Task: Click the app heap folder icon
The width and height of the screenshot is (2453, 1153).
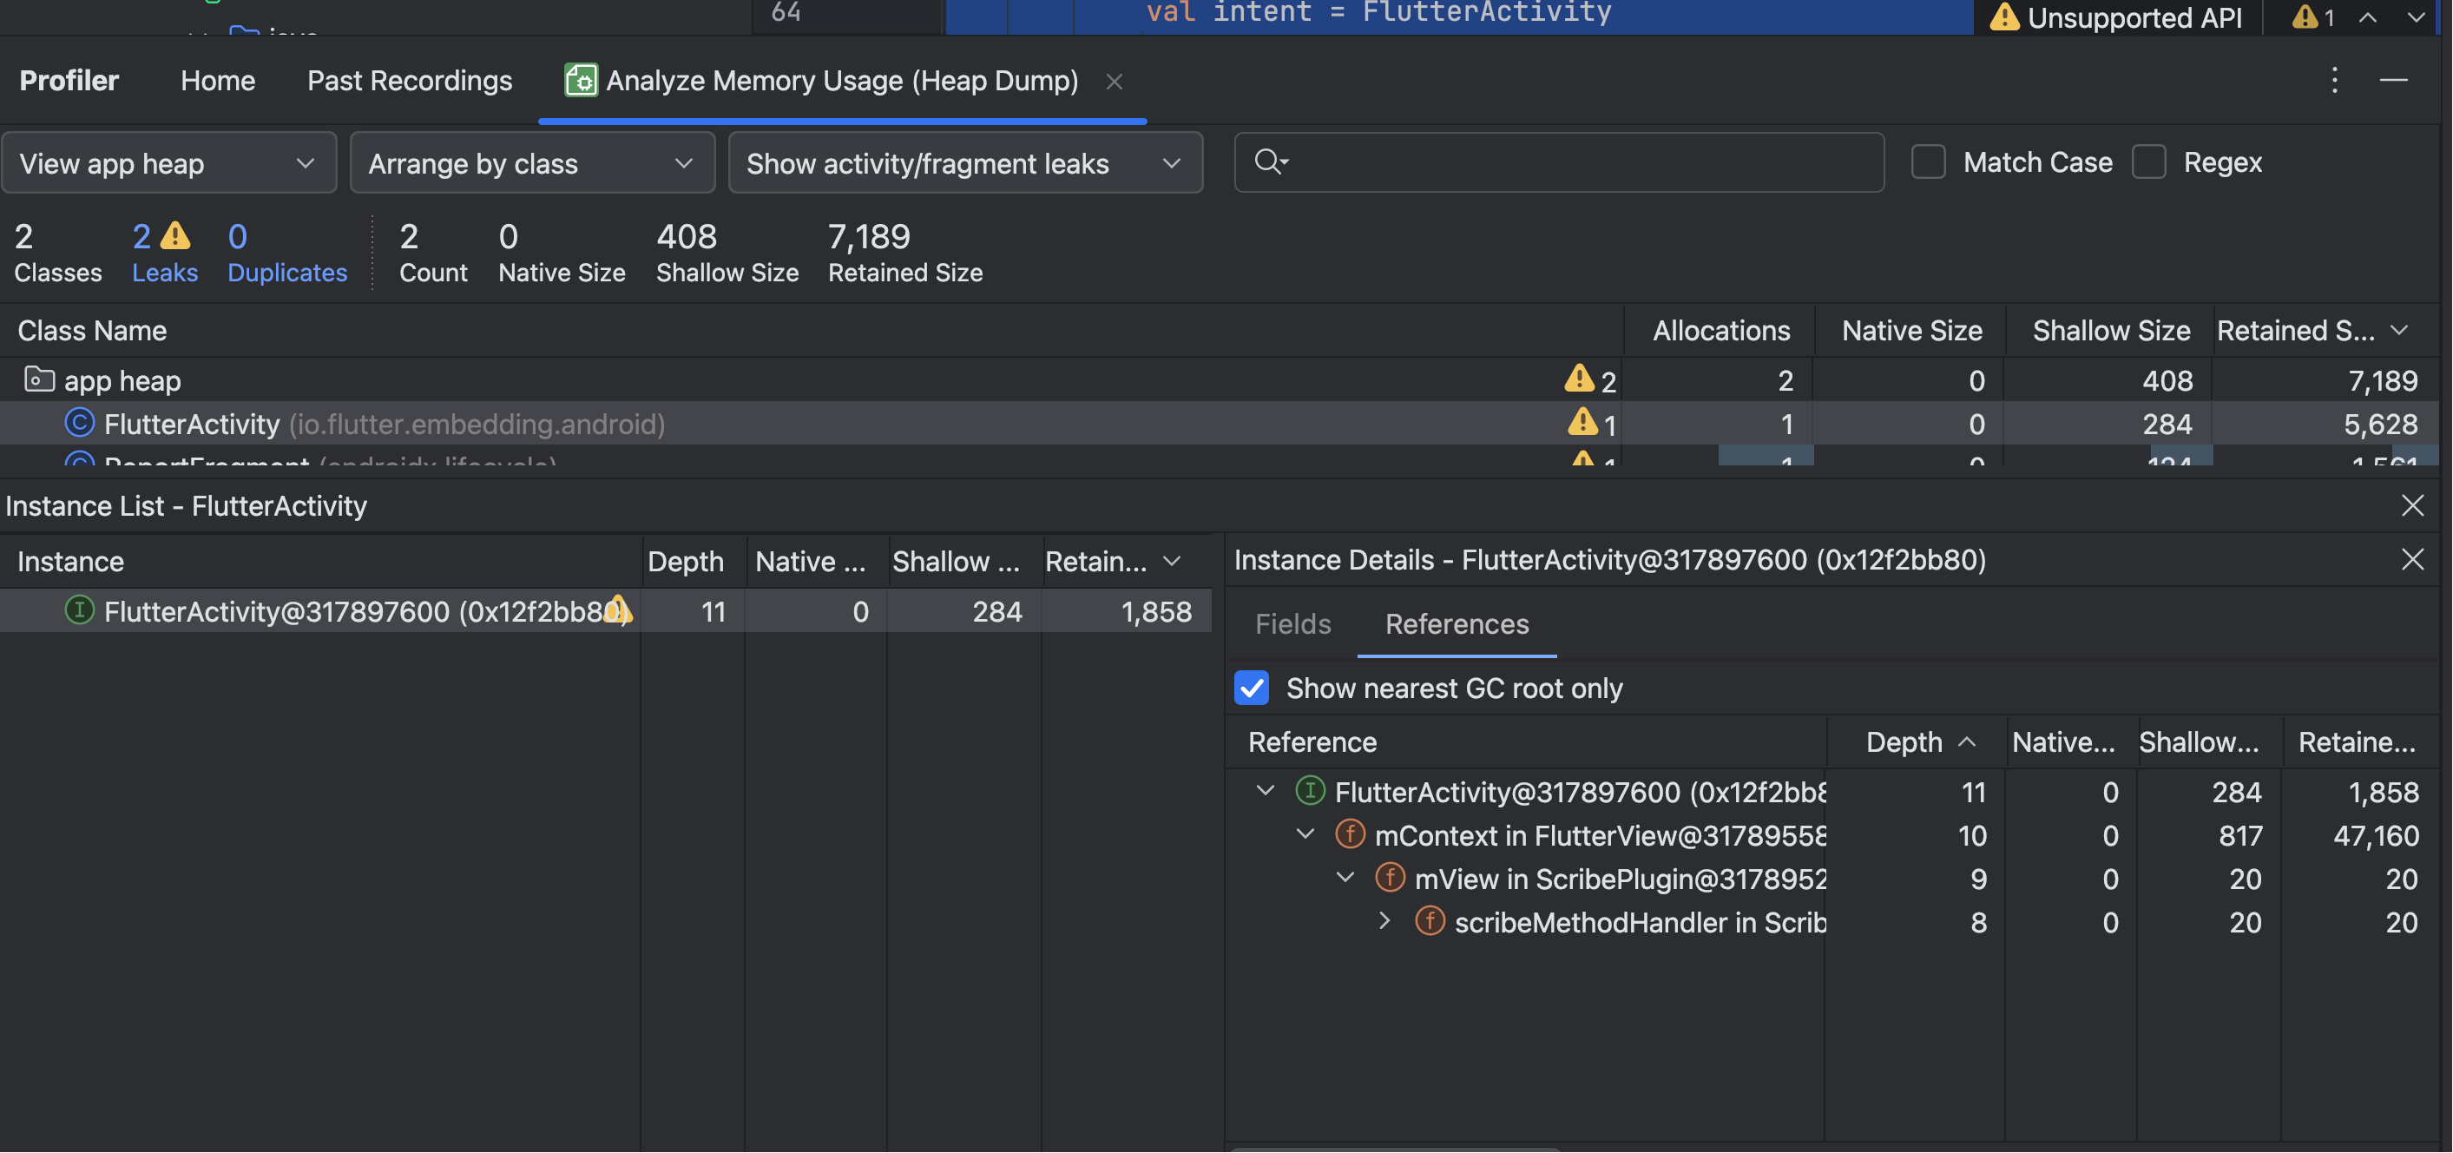Action: (x=38, y=380)
